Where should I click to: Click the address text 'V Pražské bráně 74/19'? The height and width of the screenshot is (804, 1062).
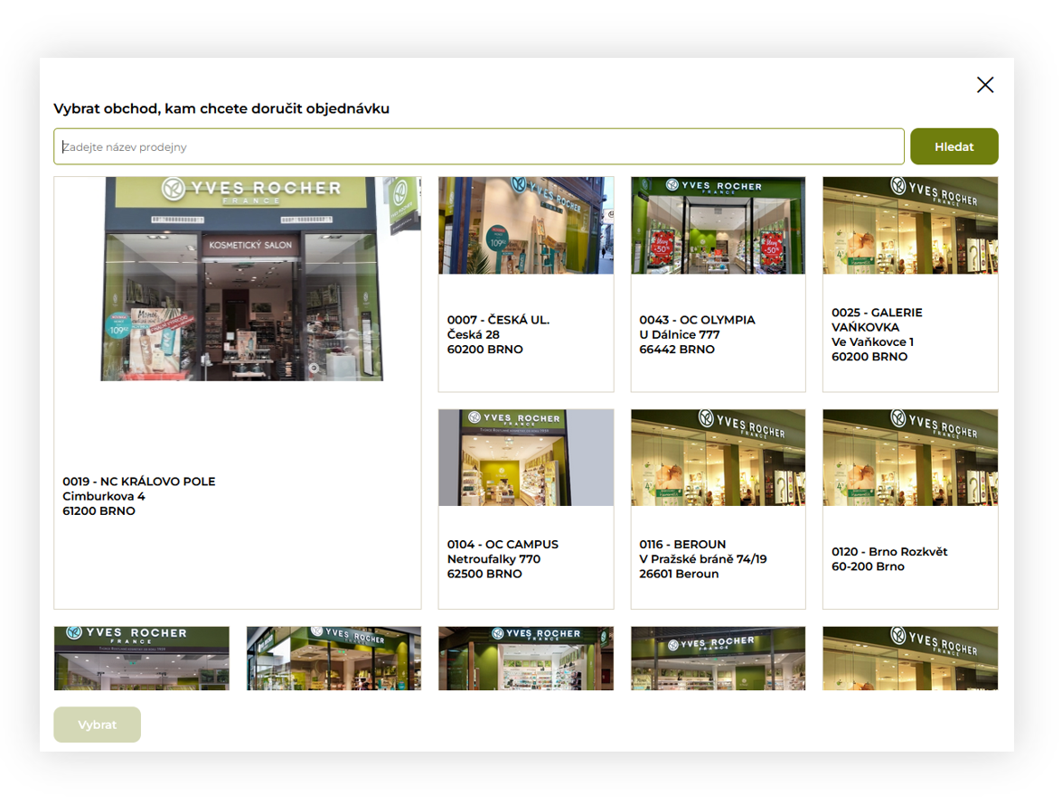[703, 559]
